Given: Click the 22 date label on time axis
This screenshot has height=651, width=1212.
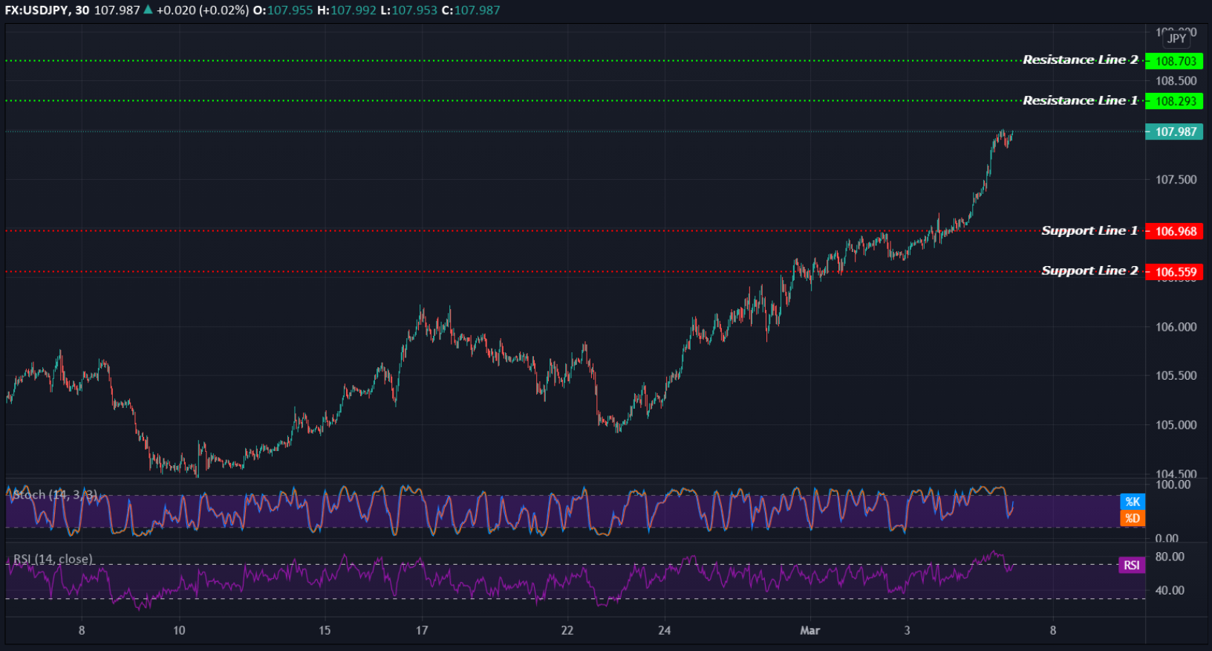Looking at the screenshot, I should [x=567, y=630].
